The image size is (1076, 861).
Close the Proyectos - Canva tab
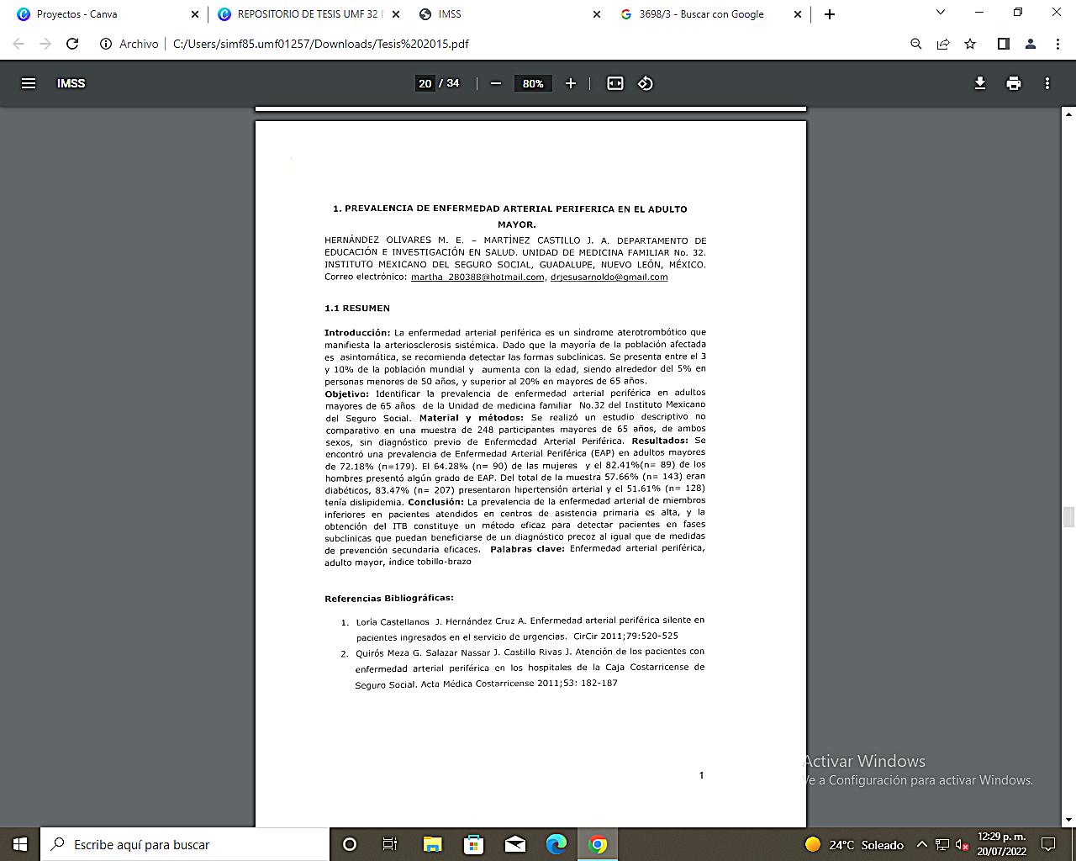click(x=195, y=14)
